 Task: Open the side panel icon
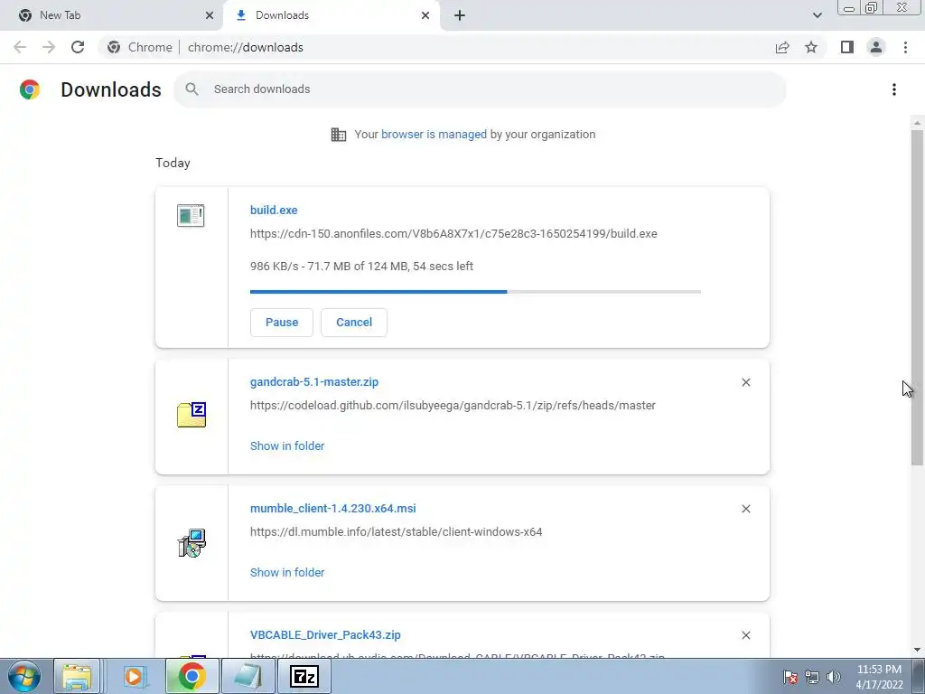(847, 47)
